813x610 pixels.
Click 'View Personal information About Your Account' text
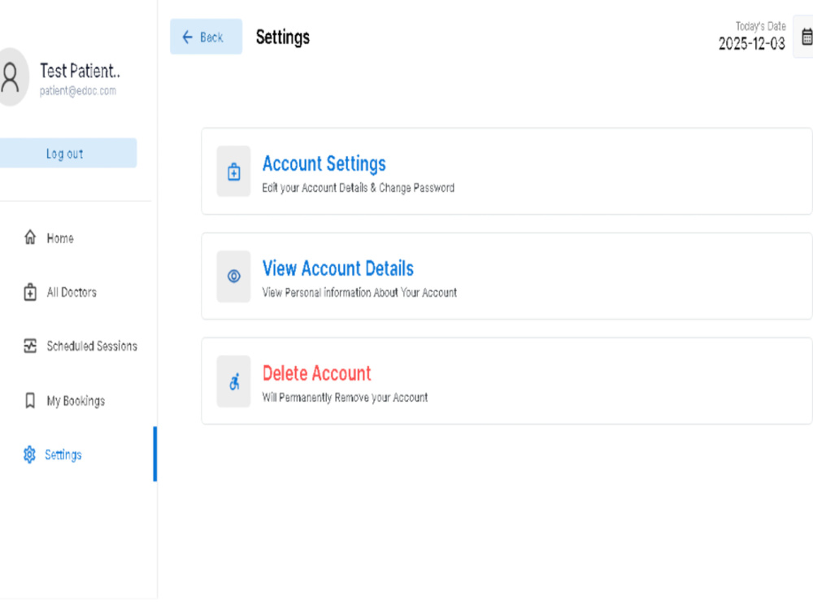(x=359, y=293)
